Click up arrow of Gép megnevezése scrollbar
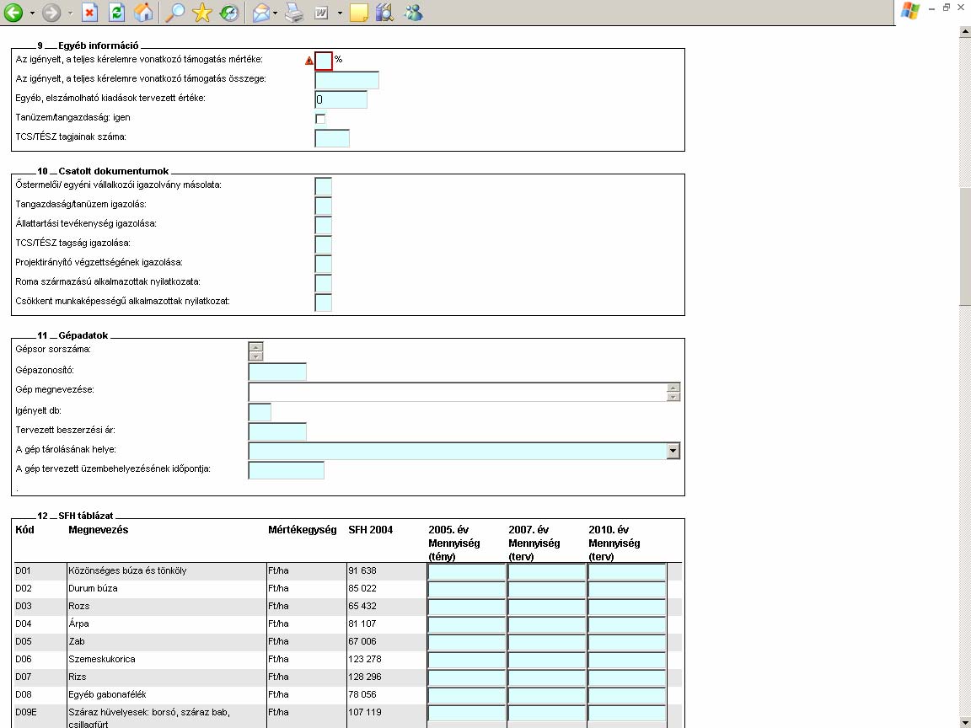This screenshot has height=728, width=971. click(673, 388)
